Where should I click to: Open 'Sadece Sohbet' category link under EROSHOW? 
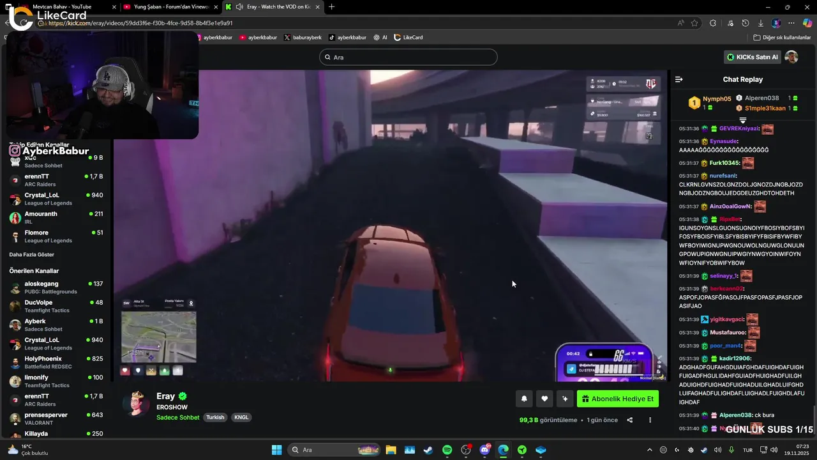click(178, 417)
